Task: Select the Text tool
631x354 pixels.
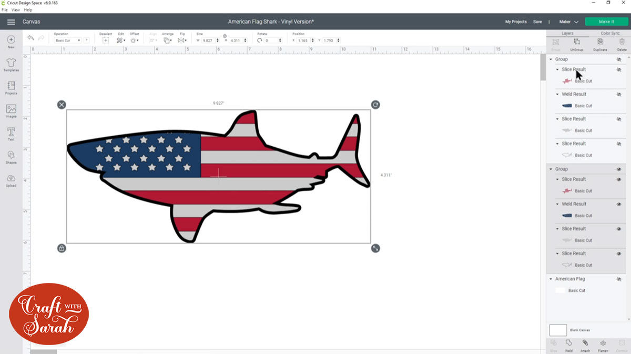Action: coord(11,134)
